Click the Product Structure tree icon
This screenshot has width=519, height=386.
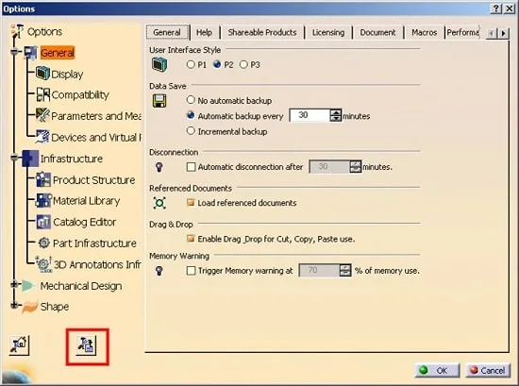(43, 179)
